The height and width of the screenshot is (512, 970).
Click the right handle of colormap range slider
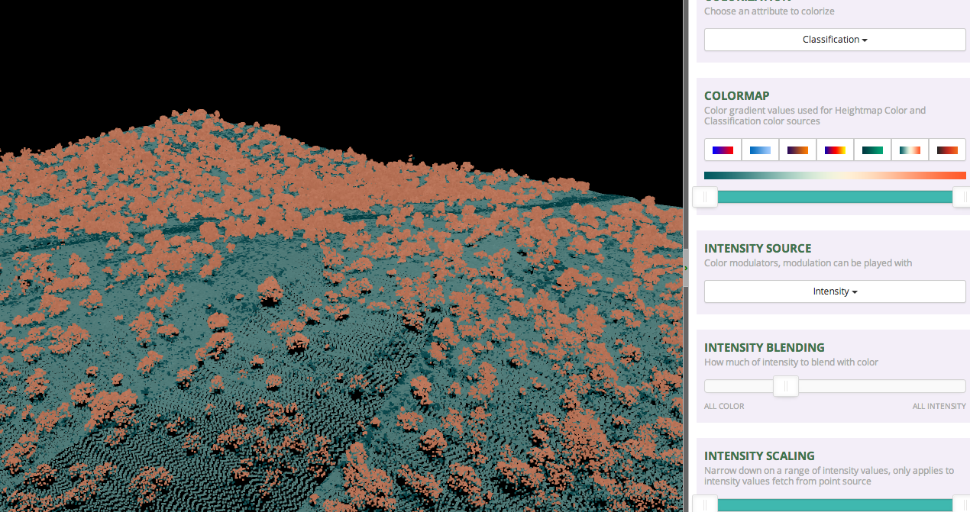pyautogui.click(x=961, y=197)
